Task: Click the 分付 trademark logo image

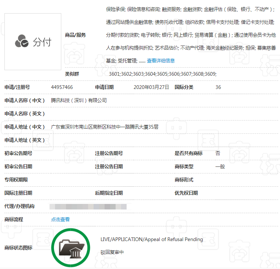Action: pyautogui.click(x=33, y=42)
